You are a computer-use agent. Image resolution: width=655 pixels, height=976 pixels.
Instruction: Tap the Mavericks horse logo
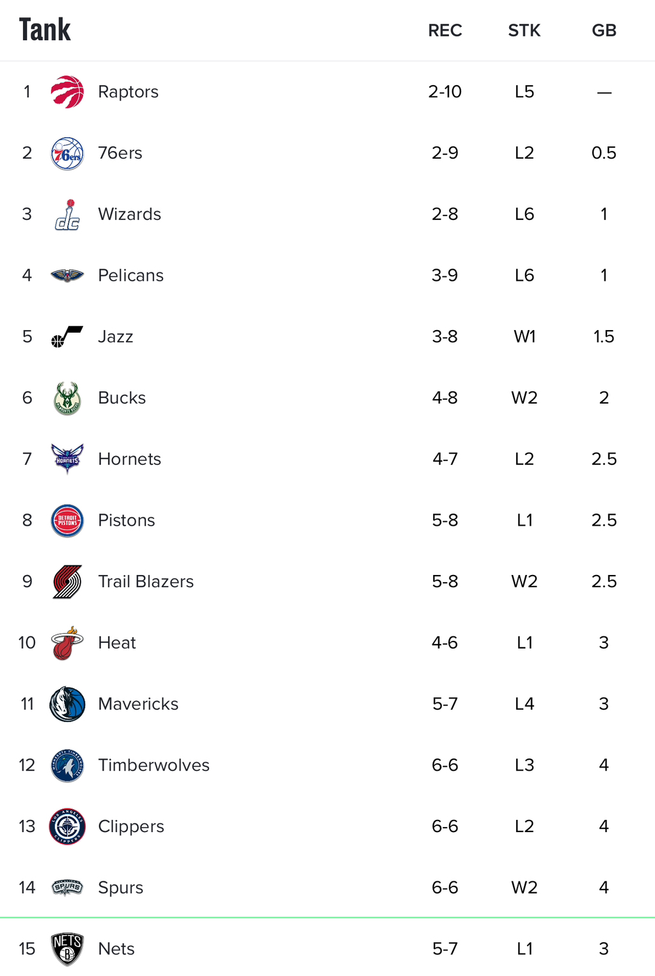click(67, 704)
